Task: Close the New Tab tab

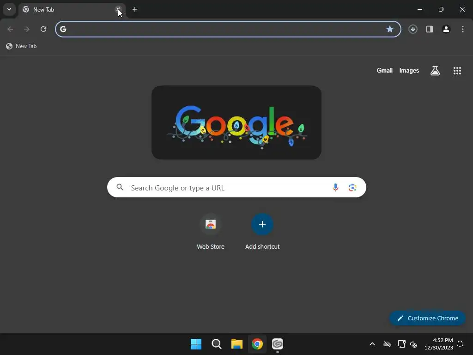Action: coord(118,9)
